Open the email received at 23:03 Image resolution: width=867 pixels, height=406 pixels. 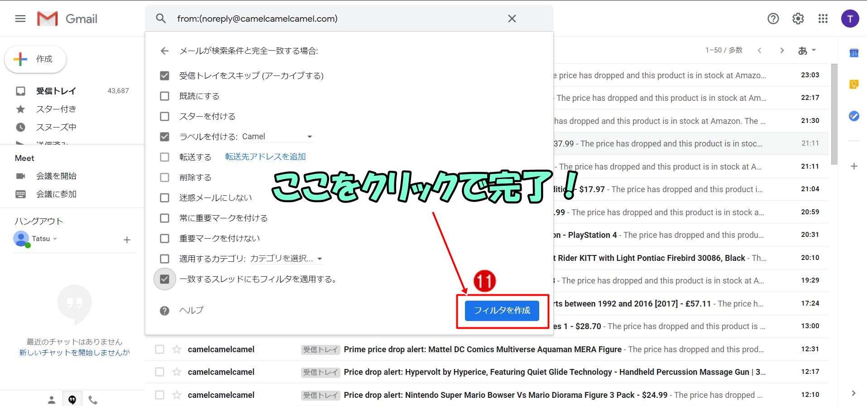[691, 75]
